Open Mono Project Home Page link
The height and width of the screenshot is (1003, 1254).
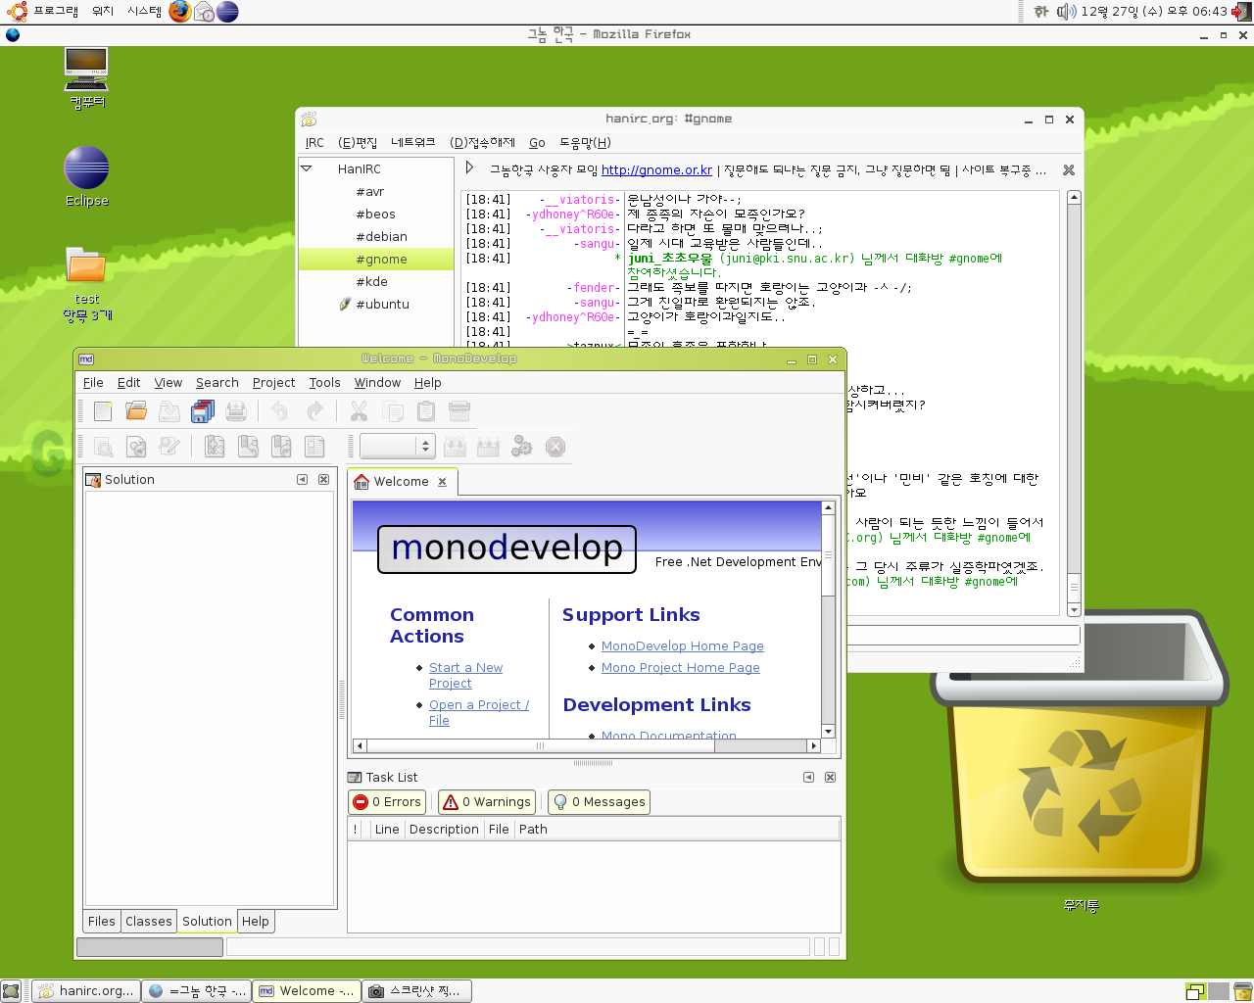point(681,668)
